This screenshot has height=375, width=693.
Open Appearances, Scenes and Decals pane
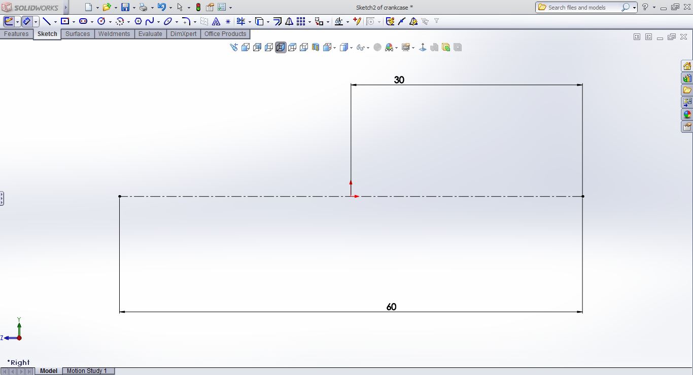tap(687, 114)
